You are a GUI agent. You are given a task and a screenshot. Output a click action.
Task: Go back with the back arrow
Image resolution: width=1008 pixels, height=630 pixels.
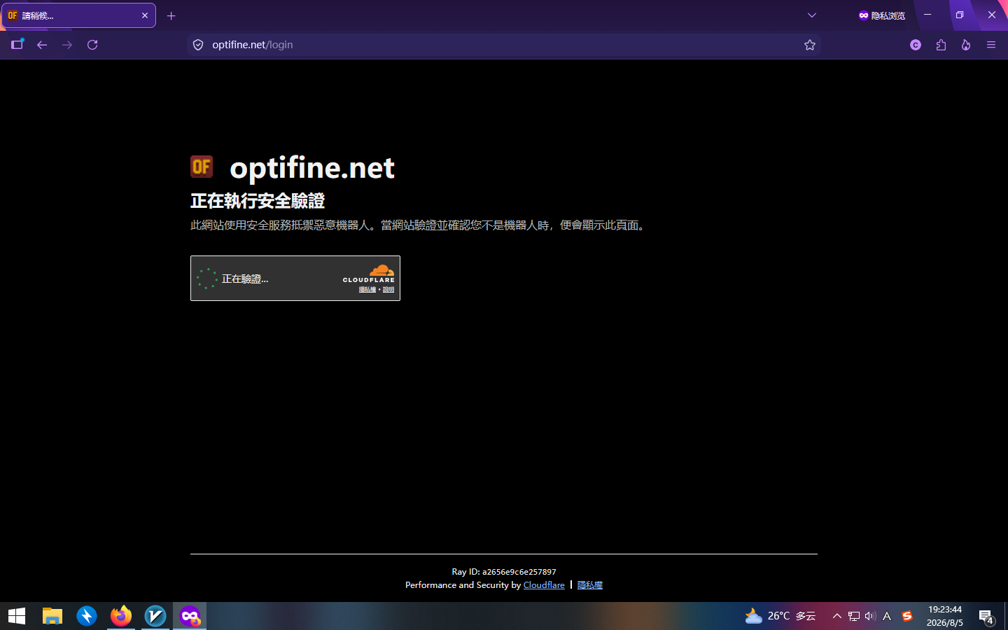click(42, 45)
